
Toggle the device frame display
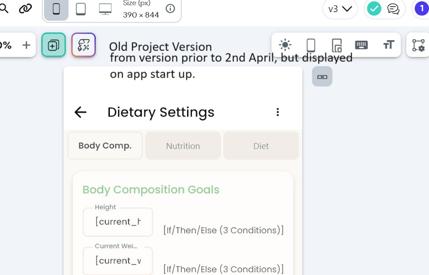pyautogui.click(x=311, y=45)
